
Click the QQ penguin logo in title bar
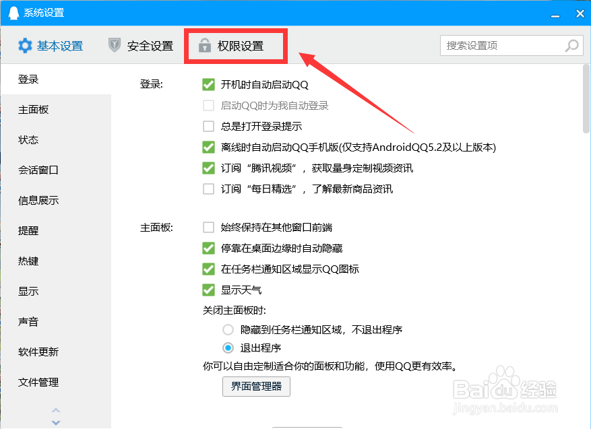pos(13,13)
